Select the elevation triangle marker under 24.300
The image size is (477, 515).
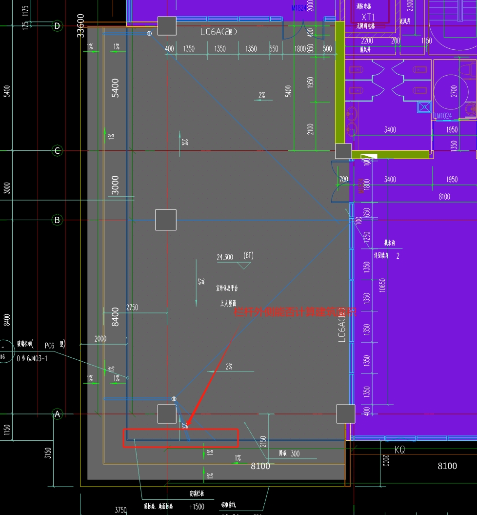[x=244, y=266]
